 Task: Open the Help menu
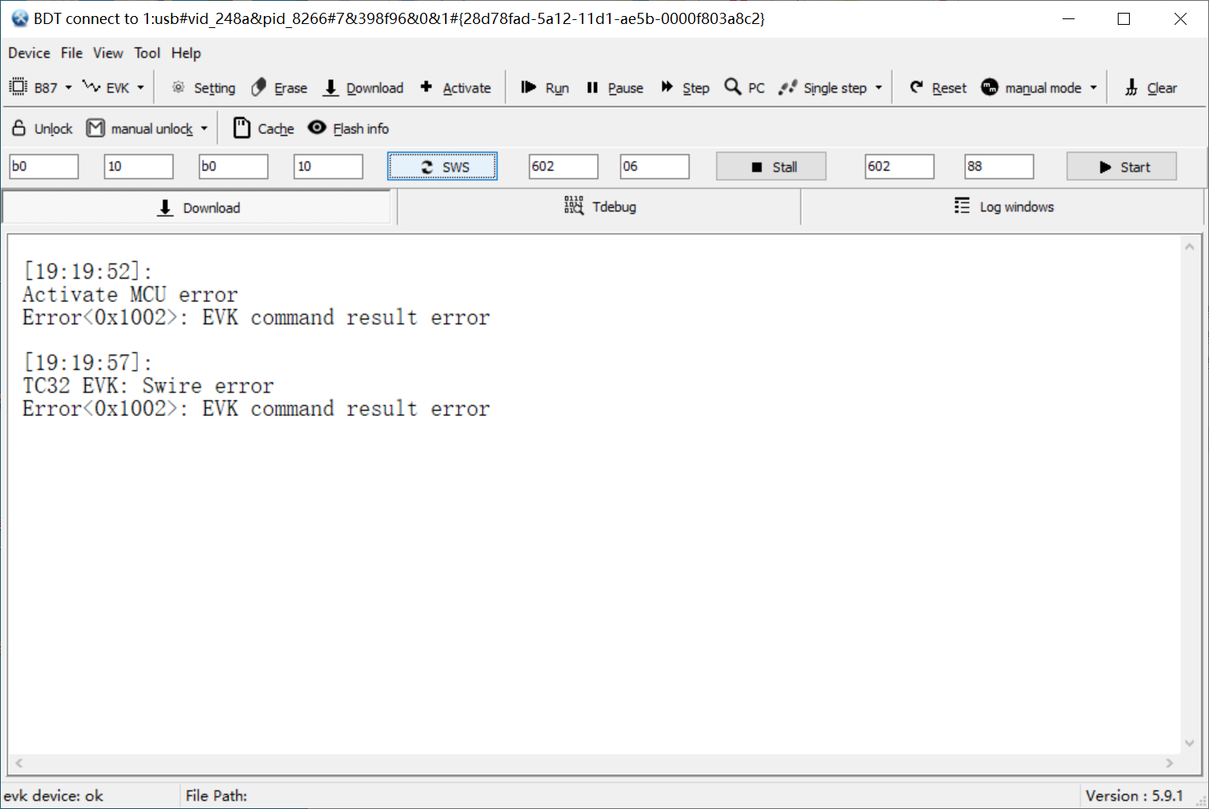pos(186,53)
